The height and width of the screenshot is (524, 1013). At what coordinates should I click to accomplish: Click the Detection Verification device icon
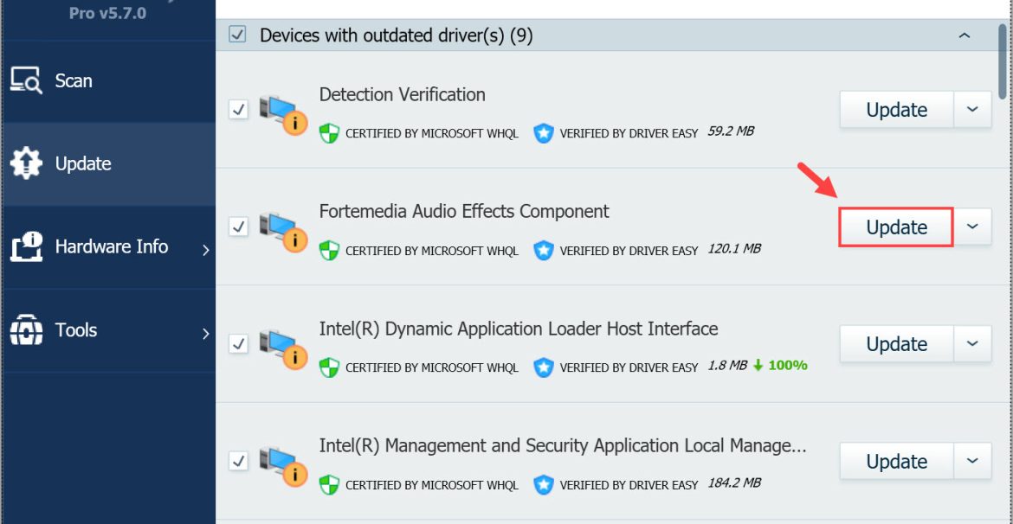[282, 116]
